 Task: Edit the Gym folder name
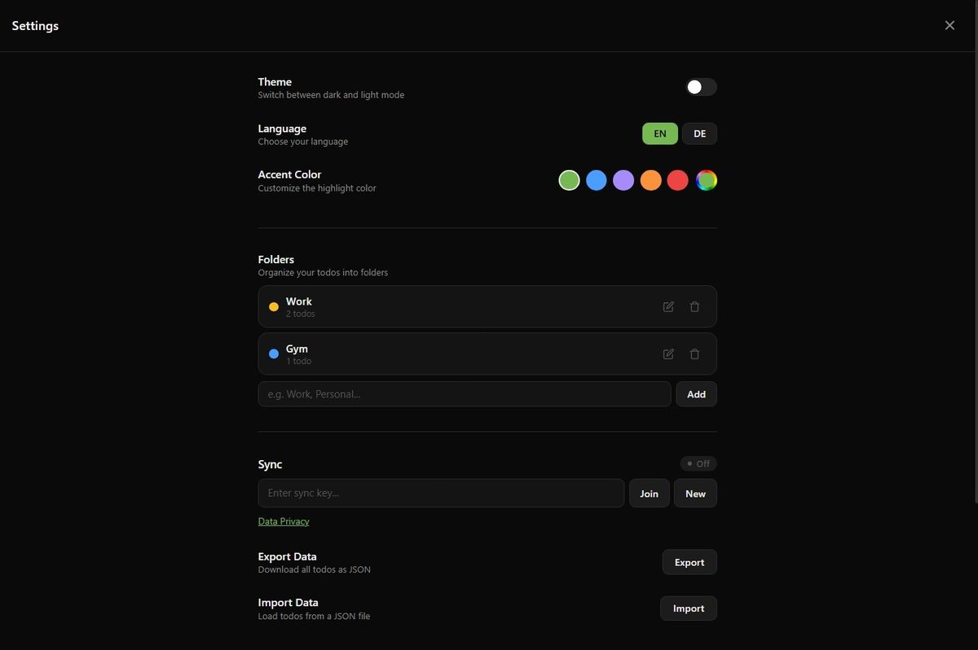[x=667, y=354]
